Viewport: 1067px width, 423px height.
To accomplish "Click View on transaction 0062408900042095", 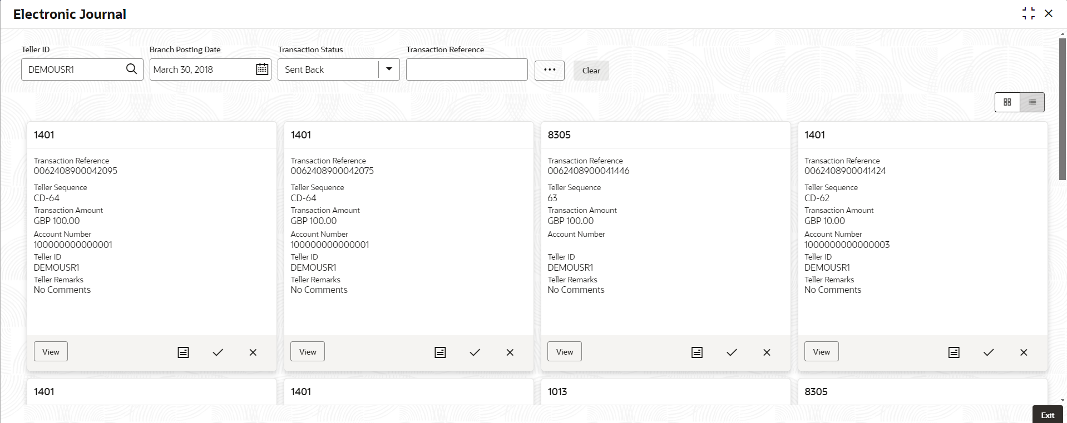I will pos(51,351).
